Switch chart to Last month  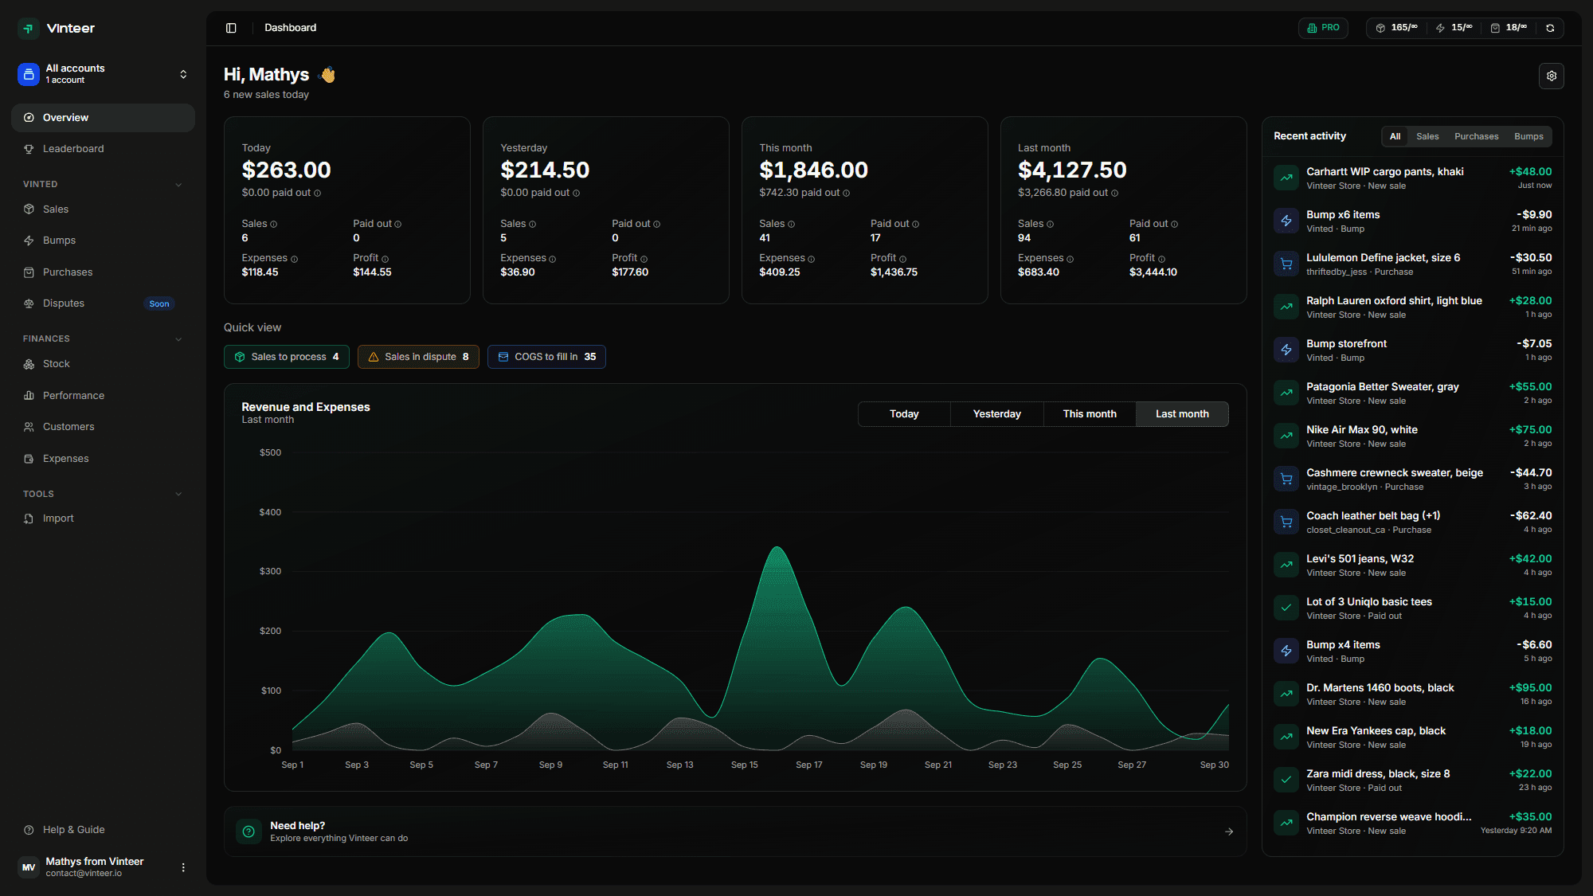tap(1182, 414)
